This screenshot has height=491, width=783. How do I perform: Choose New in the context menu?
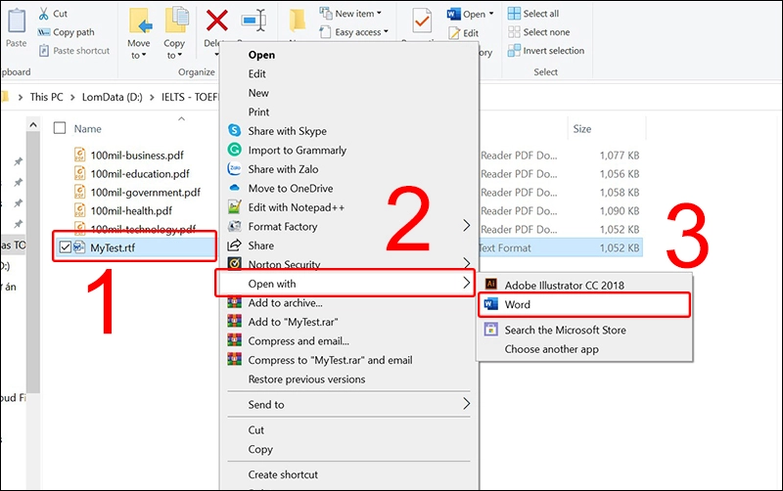[x=258, y=93]
